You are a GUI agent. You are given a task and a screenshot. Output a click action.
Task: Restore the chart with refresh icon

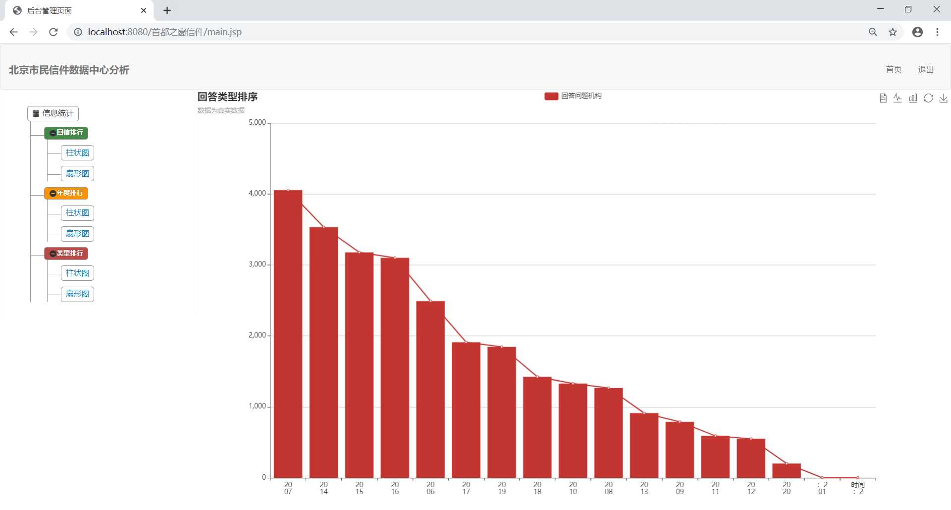pos(928,98)
